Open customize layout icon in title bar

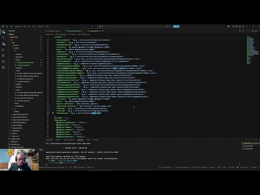pos(233,26)
